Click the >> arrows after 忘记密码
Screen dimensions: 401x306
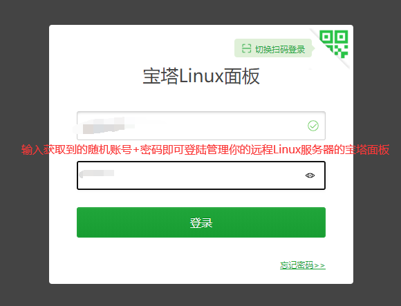pyautogui.click(x=319, y=266)
